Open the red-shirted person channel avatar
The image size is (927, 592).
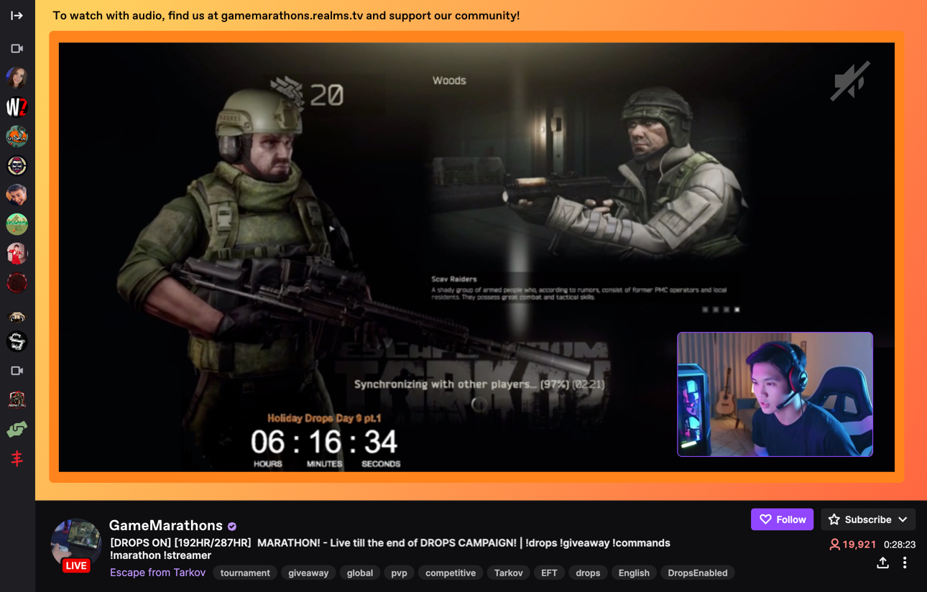click(x=17, y=254)
